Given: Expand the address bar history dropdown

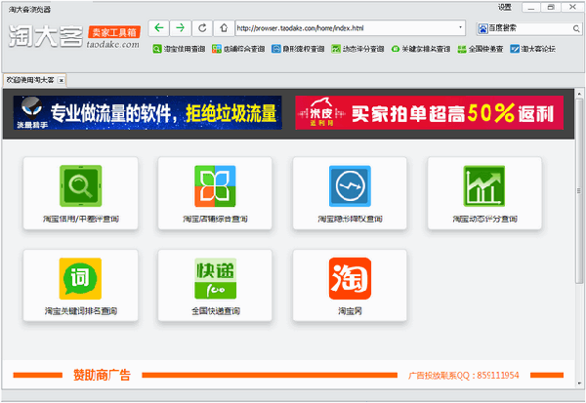Looking at the screenshot, I should pyautogui.click(x=460, y=27).
